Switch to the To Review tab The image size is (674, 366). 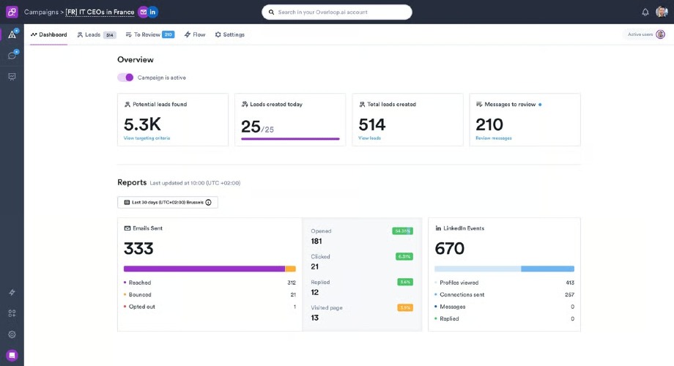coord(150,35)
